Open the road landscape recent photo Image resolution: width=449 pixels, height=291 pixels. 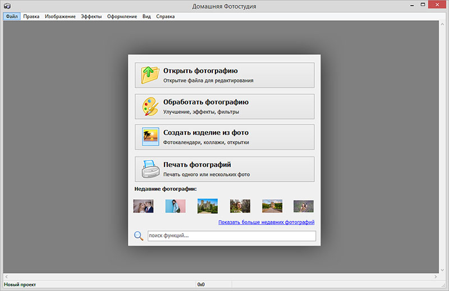(272, 206)
